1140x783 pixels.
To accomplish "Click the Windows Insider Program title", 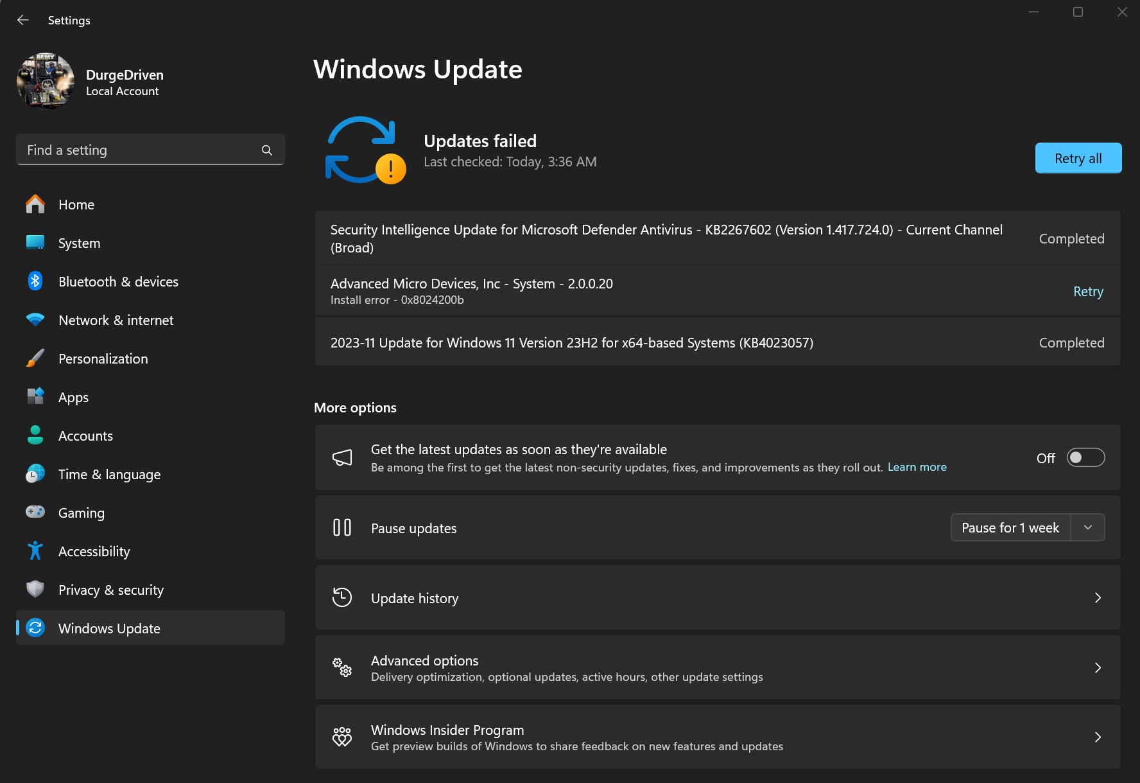I will coord(447,730).
